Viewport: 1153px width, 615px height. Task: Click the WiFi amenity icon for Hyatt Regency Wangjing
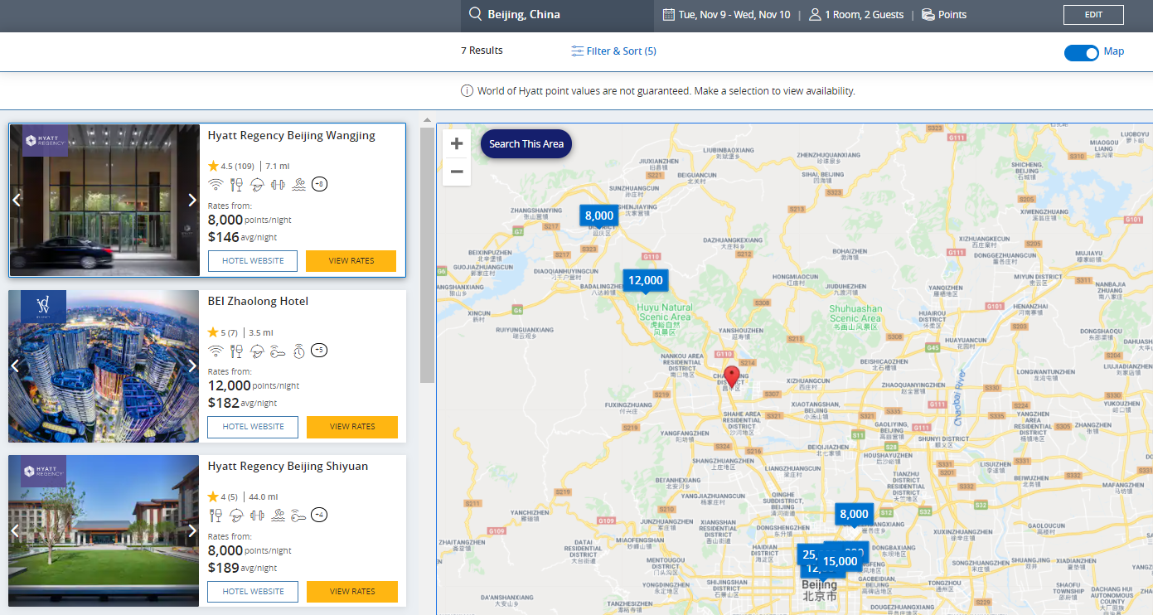tap(216, 184)
